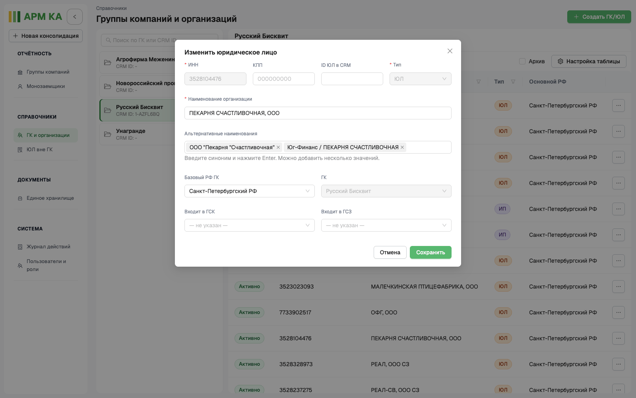
Task: Open the ГК Русский Бисквит dropdown
Action: point(386,191)
